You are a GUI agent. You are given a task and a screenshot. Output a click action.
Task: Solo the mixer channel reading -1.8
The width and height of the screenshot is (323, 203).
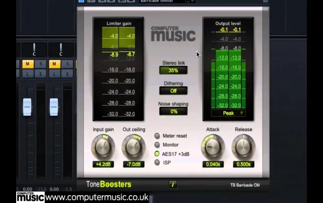[x=67, y=64]
